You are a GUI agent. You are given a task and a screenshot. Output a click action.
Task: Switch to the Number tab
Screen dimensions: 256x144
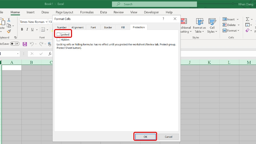point(62,28)
